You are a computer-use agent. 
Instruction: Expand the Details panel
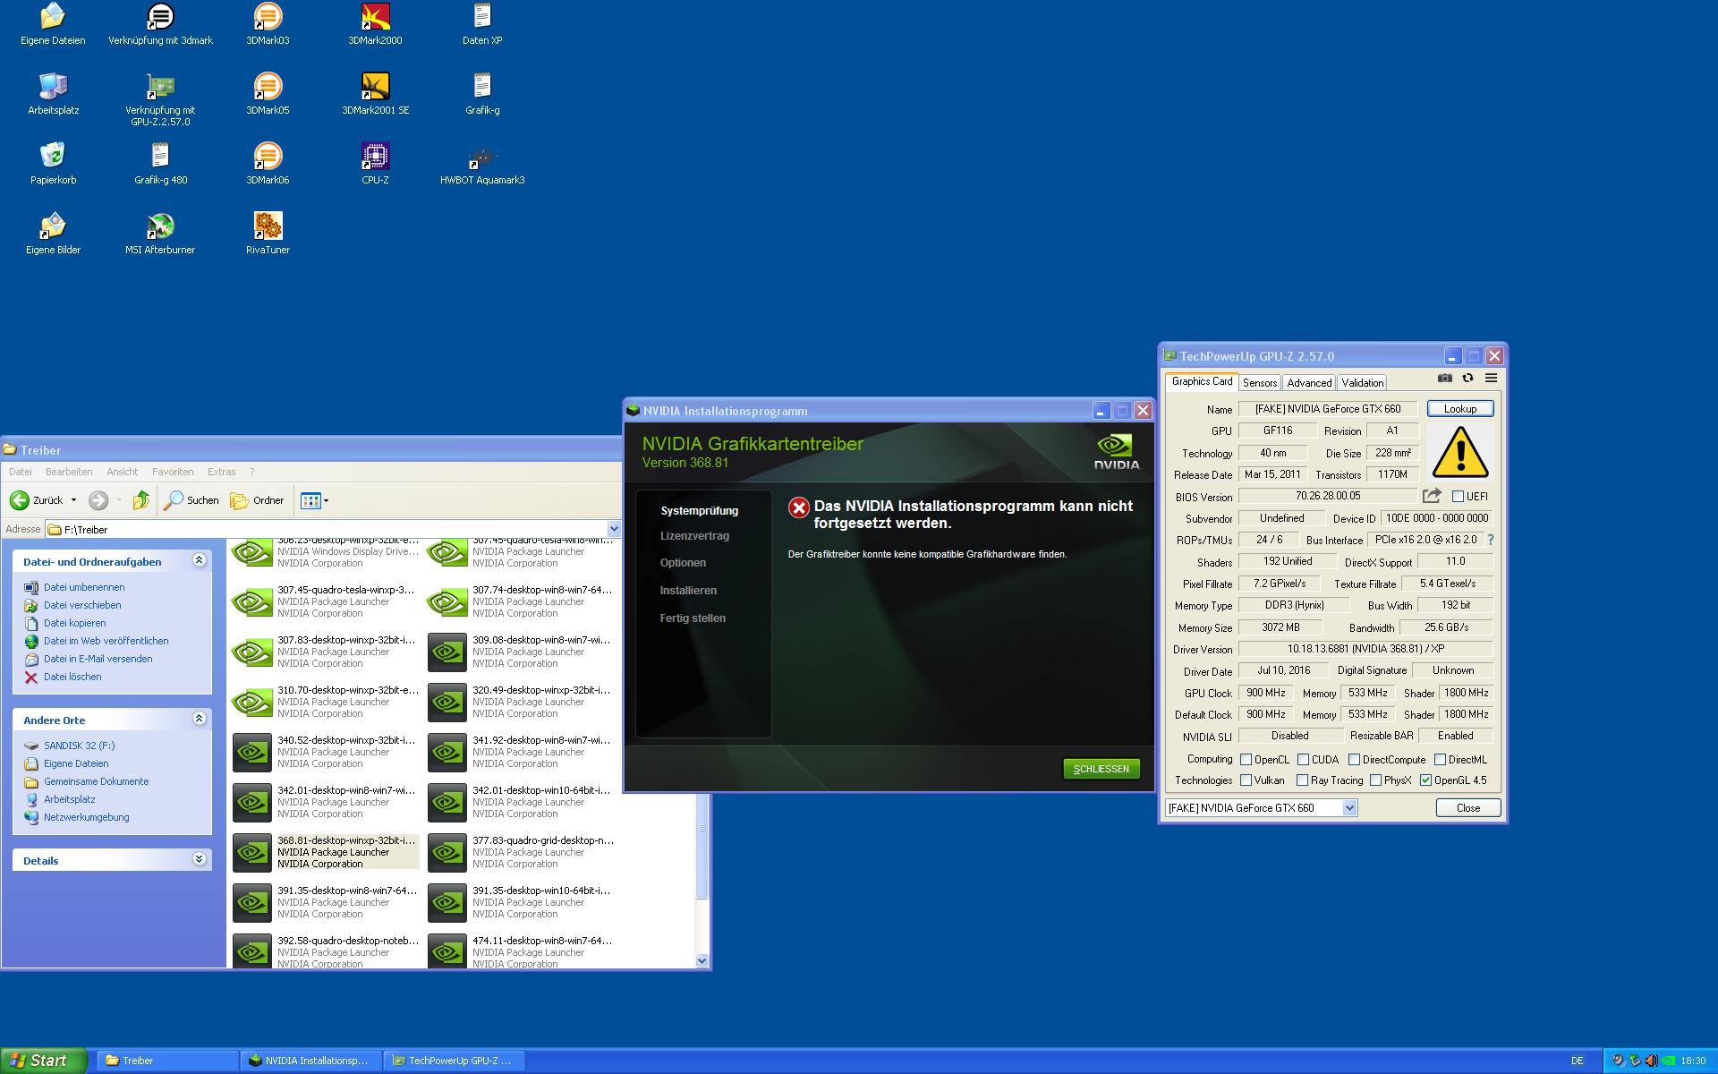point(200,859)
